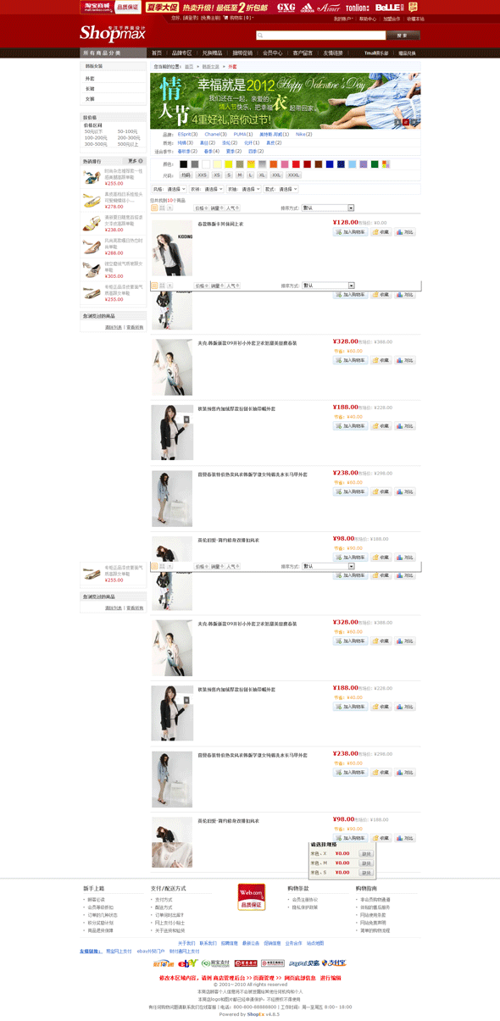Click the Web.com quality guarantee badge

(x=252, y=897)
